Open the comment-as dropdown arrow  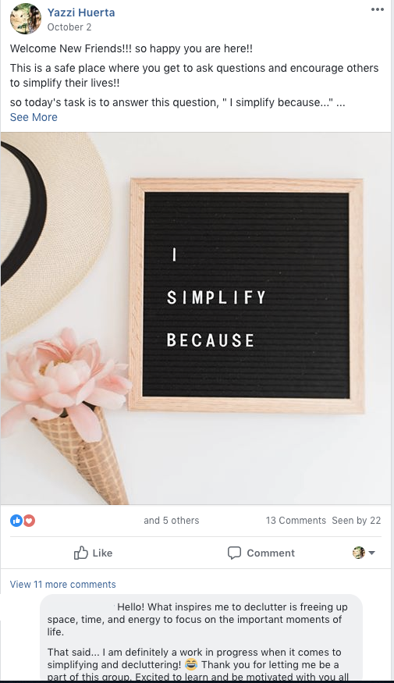(372, 553)
